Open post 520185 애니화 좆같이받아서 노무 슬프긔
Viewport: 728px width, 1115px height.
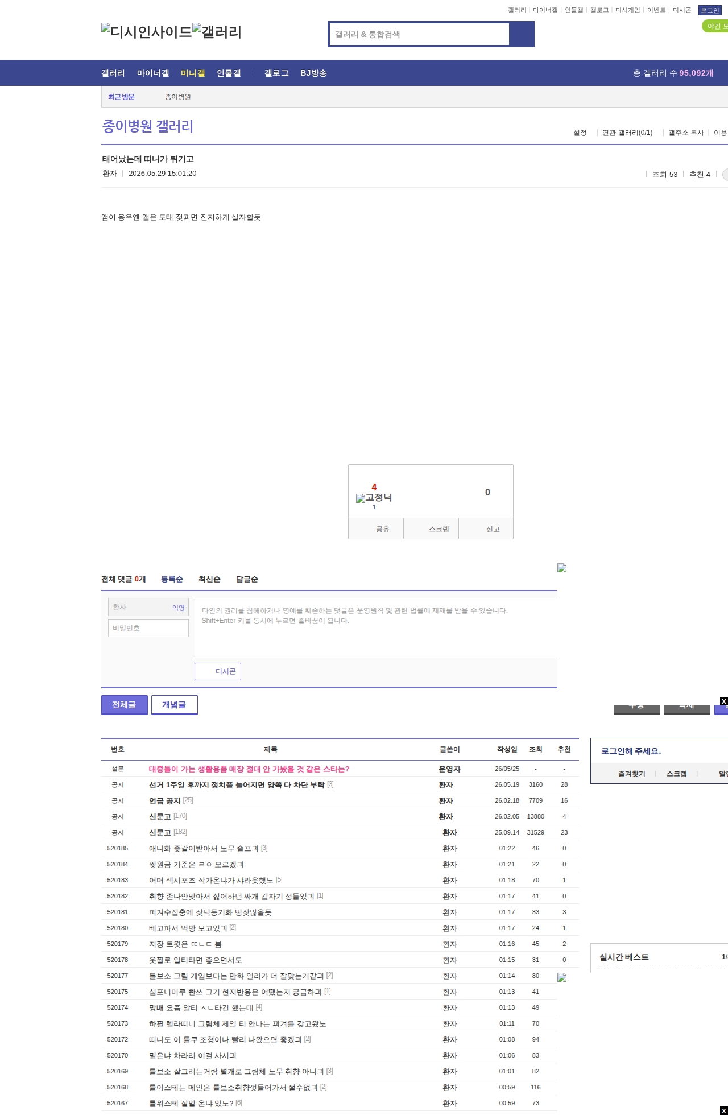tap(204, 848)
